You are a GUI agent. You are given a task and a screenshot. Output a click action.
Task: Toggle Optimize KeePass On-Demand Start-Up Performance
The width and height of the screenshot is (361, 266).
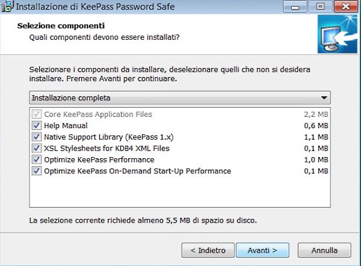pos(37,172)
